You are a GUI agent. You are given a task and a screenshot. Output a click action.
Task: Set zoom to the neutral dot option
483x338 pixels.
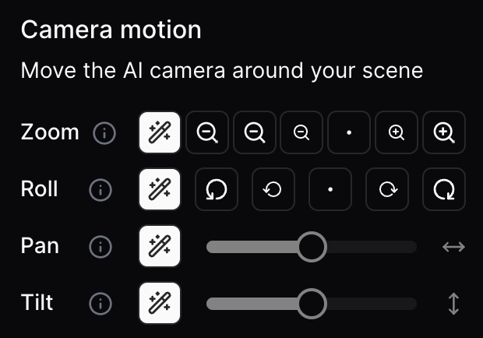click(x=349, y=132)
